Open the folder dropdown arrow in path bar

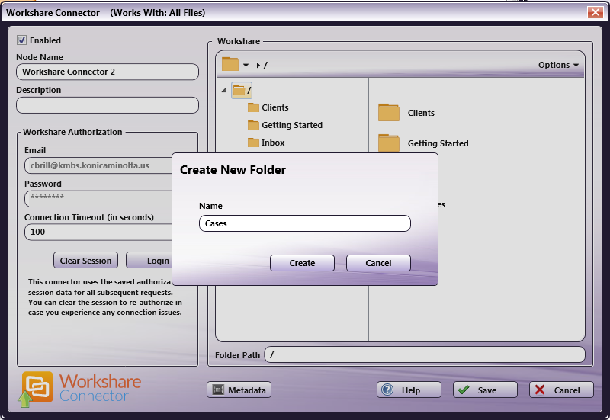pyautogui.click(x=246, y=66)
